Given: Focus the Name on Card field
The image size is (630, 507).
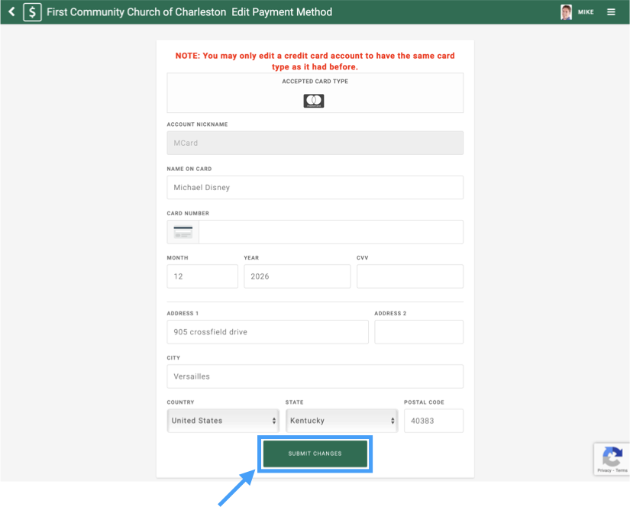Looking at the screenshot, I should [315, 188].
